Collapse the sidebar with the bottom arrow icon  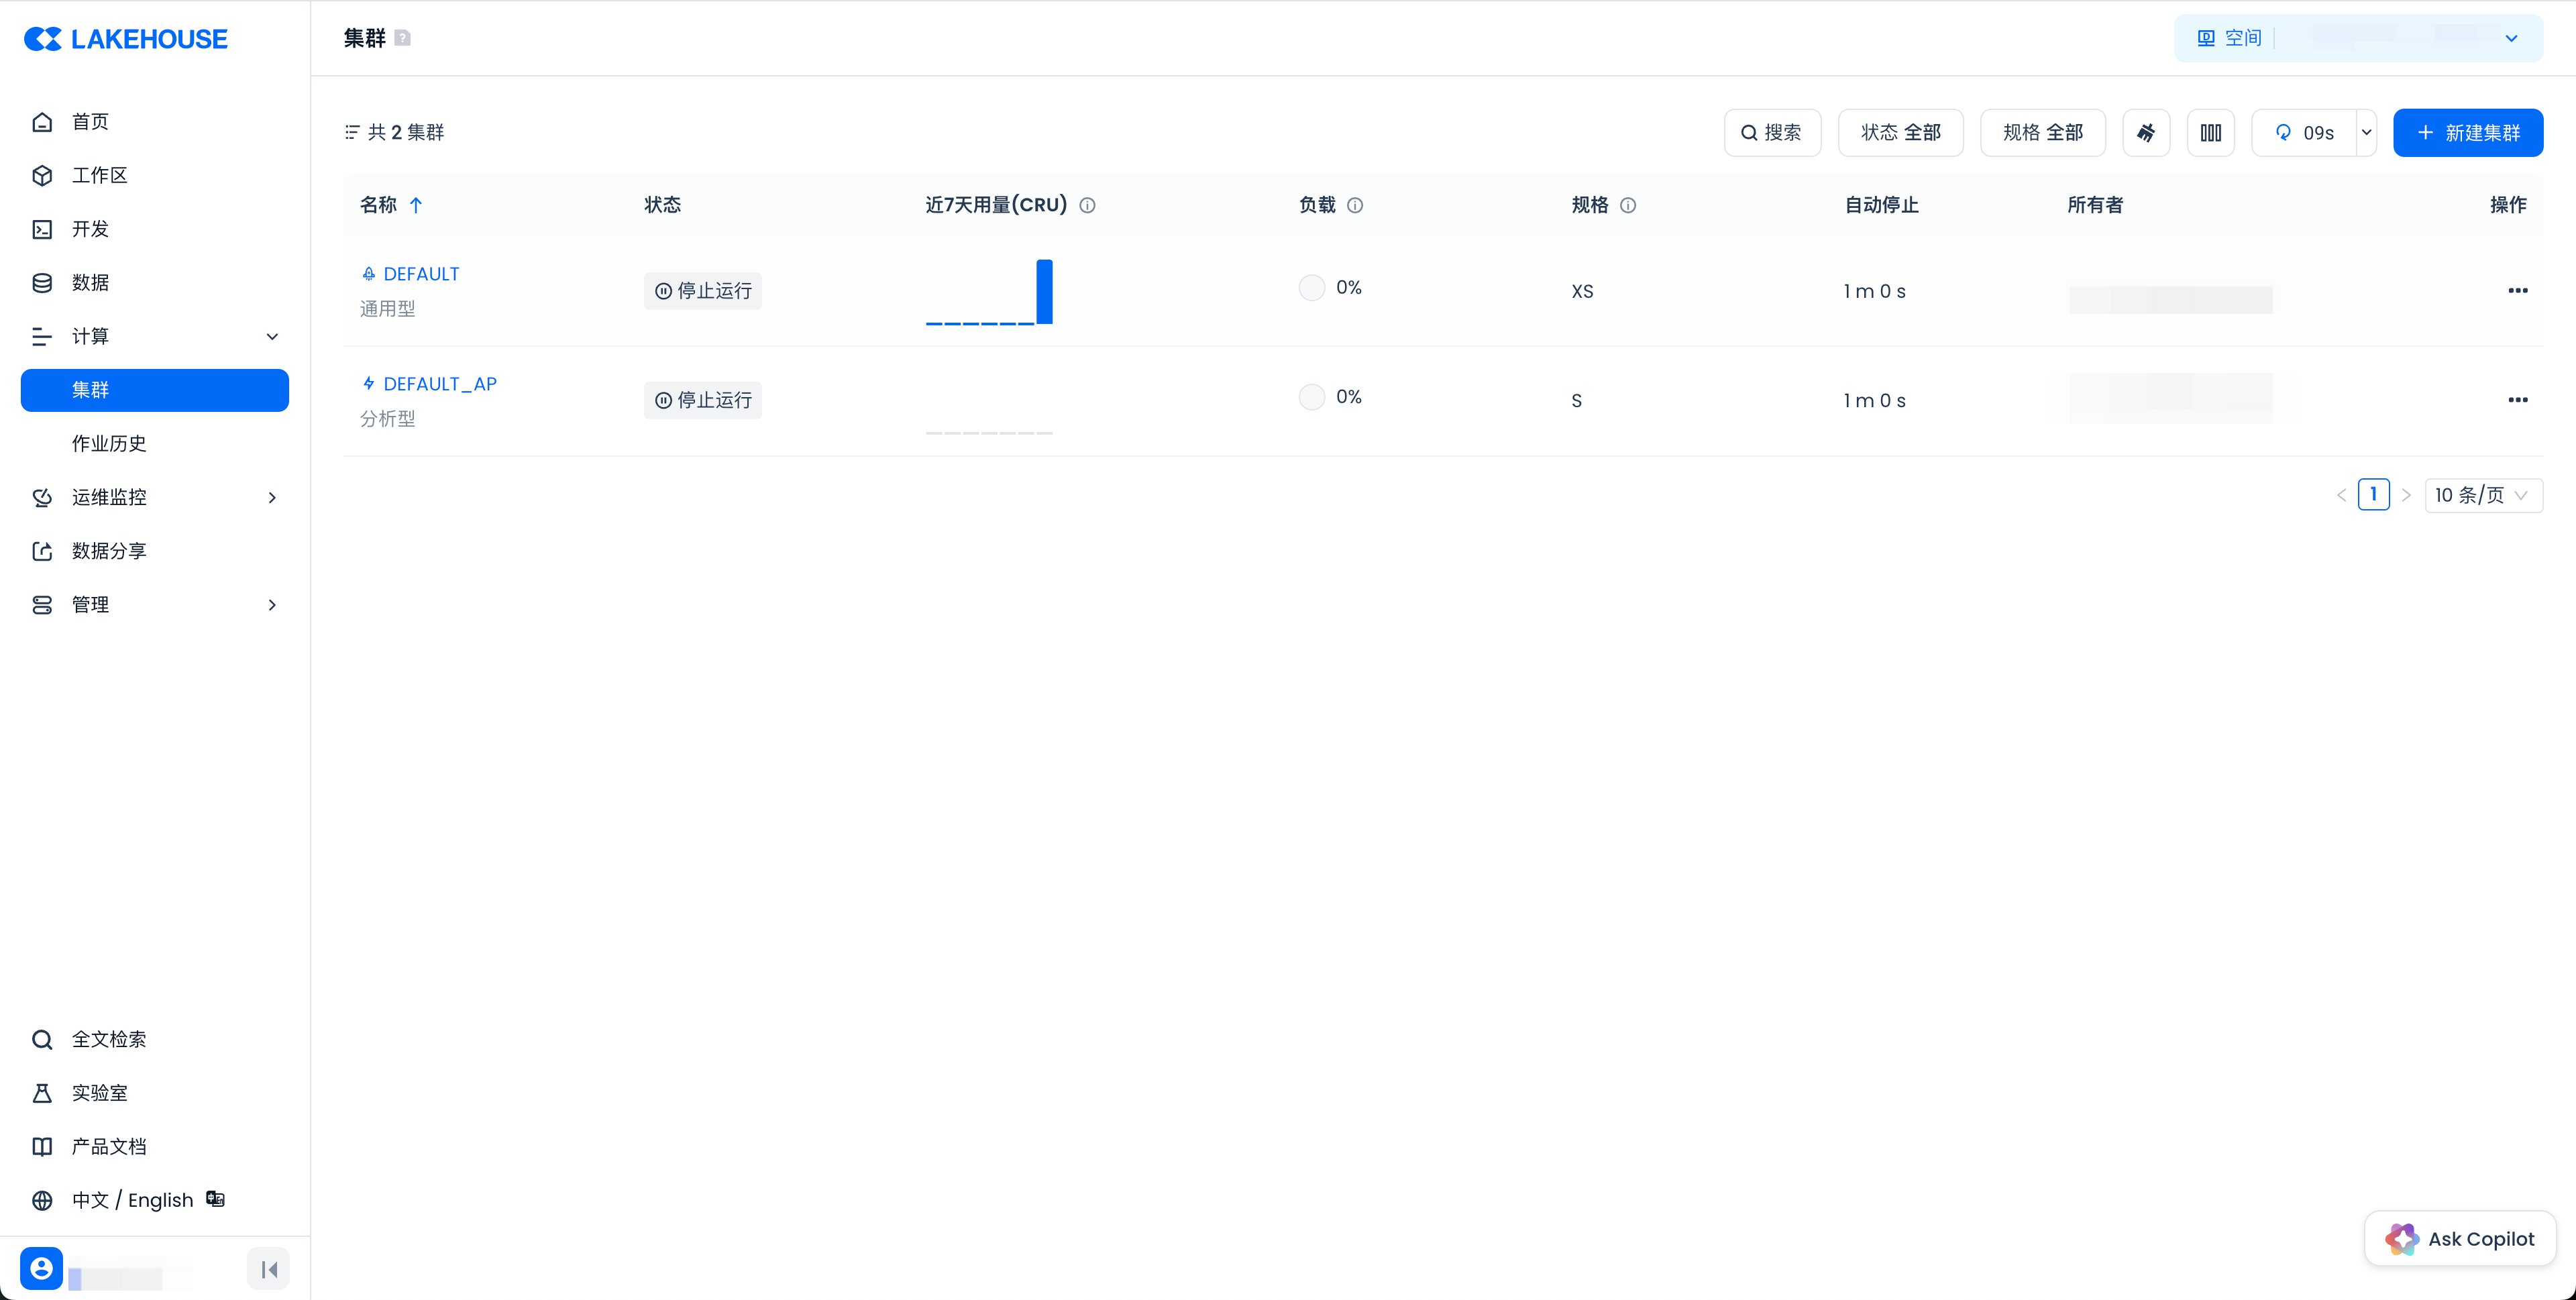[x=268, y=1269]
